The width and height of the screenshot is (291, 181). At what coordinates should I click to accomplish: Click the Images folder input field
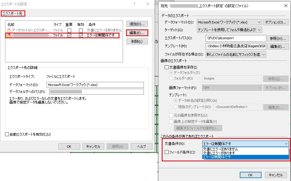point(232,79)
